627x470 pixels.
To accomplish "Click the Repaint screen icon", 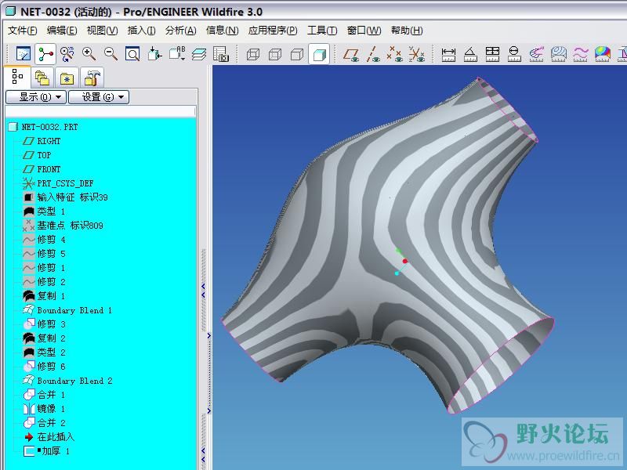I will (24, 53).
